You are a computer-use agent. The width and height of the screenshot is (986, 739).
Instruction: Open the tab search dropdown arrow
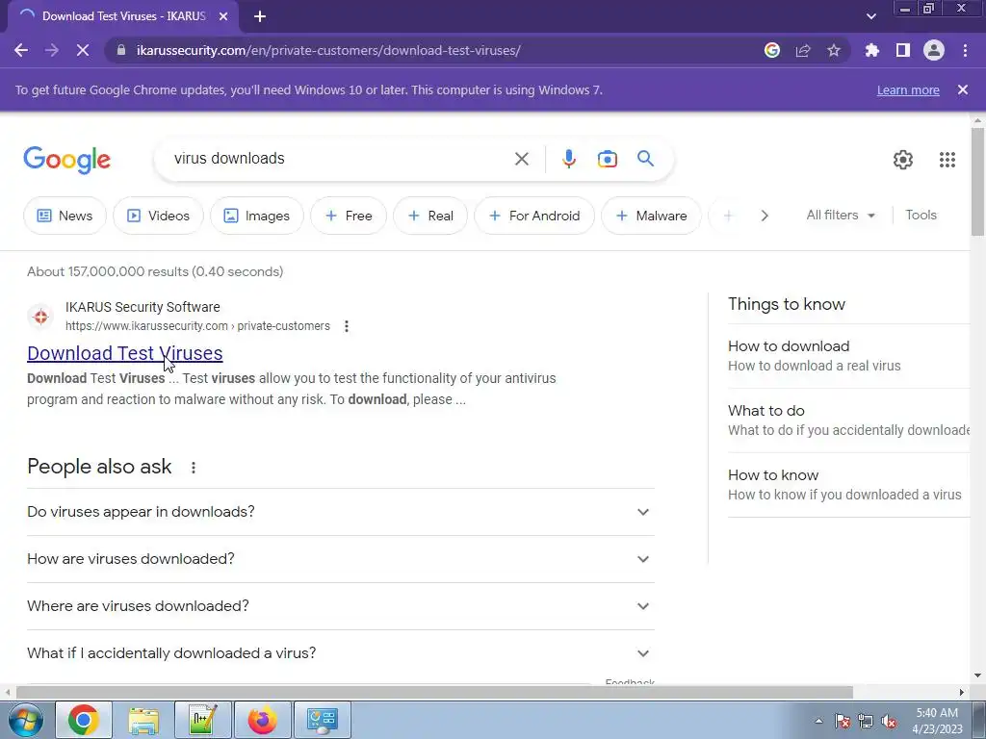(870, 16)
